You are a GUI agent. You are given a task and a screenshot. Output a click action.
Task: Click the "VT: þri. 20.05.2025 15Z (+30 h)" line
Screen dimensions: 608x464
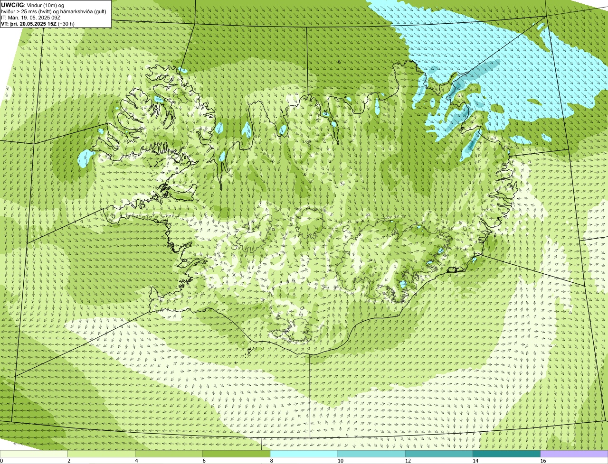[x=38, y=23]
